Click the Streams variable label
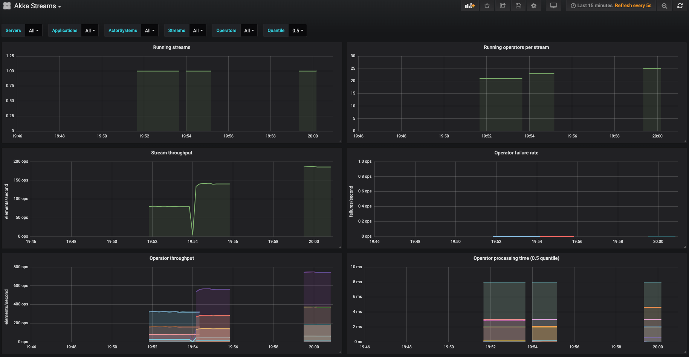This screenshot has width=689, height=357. [177, 31]
